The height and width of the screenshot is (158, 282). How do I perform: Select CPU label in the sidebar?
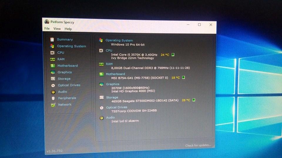(61, 53)
